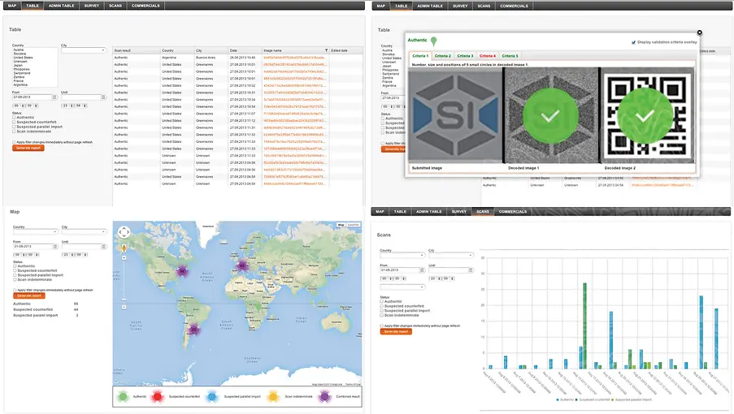
Task: Click Generate report in the Map panel
Action: (29, 295)
